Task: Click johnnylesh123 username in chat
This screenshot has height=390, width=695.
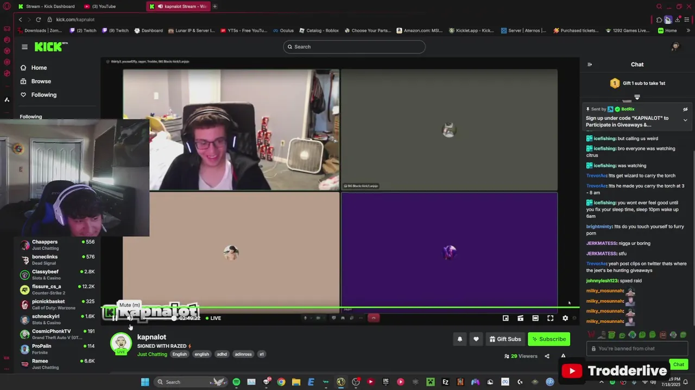Action: [602, 281]
